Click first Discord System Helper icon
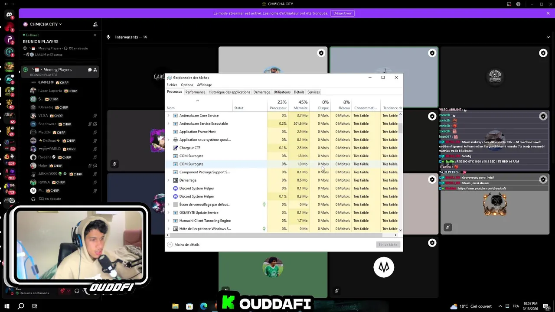This screenshot has width=555, height=312. pos(175,188)
